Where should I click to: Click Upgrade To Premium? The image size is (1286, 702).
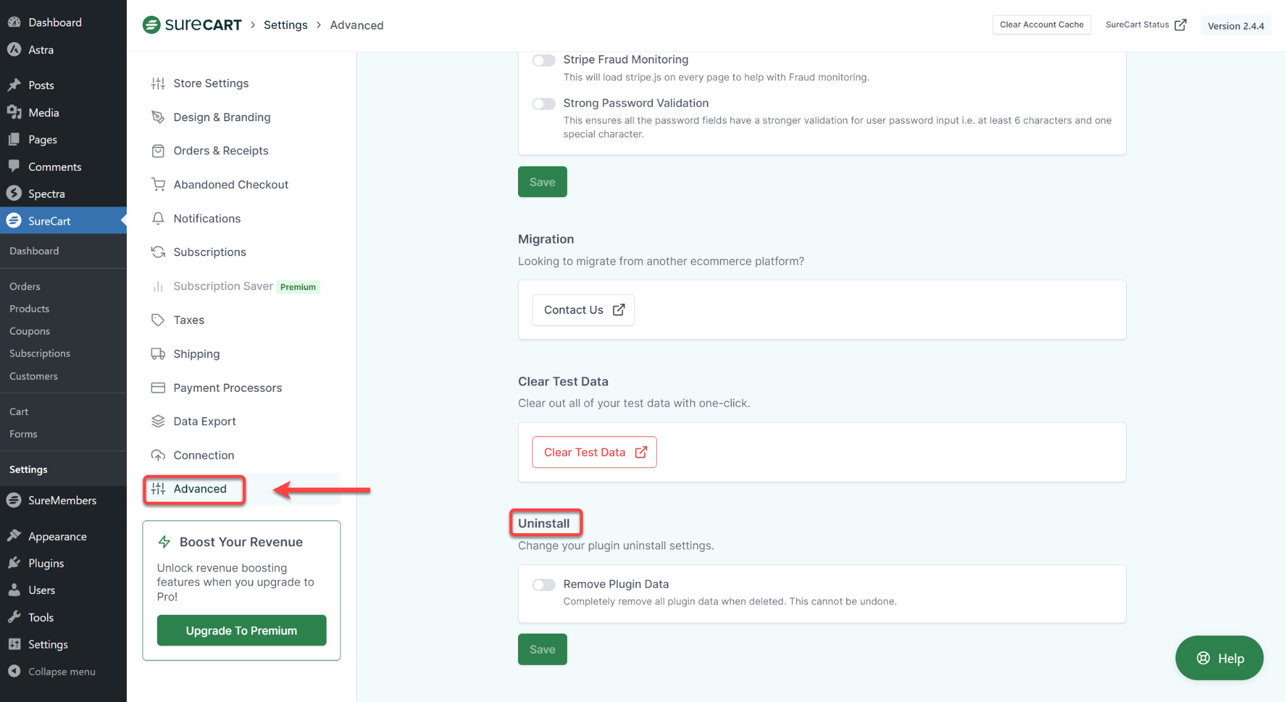(241, 630)
